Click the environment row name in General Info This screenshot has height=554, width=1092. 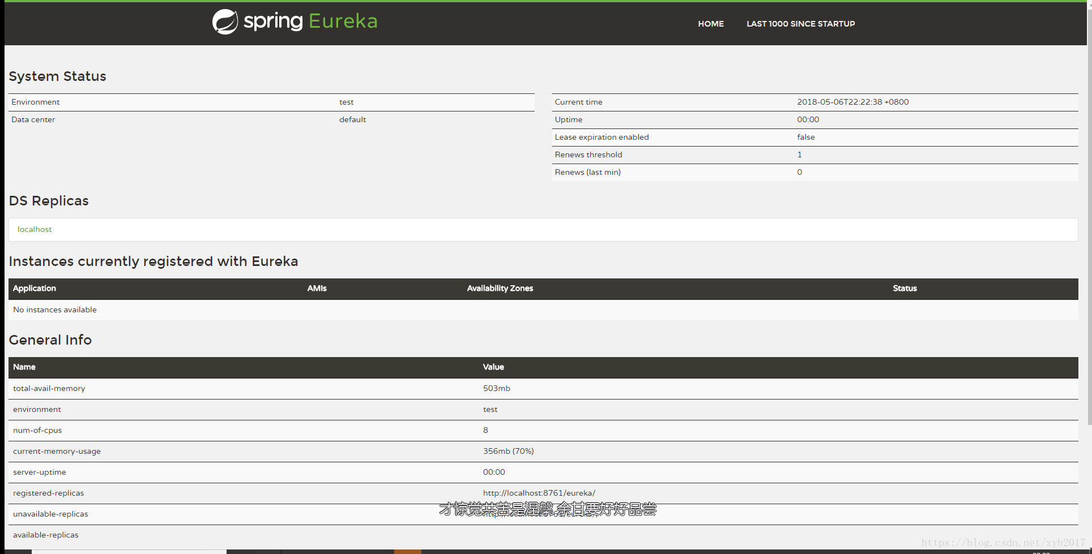click(x=37, y=409)
